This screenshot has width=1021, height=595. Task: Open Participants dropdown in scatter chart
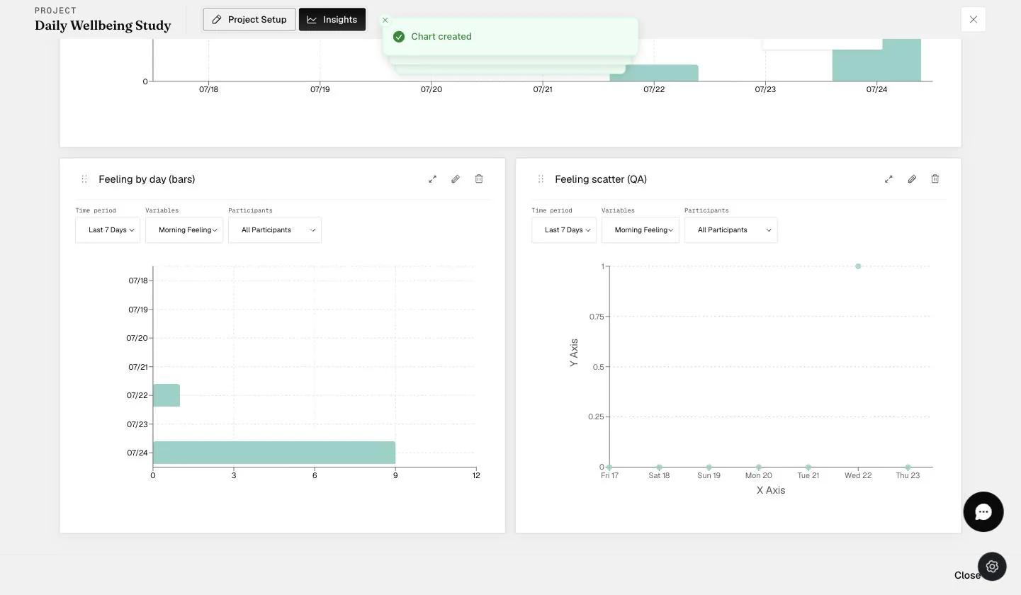pos(731,230)
